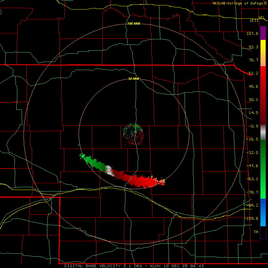
Task: Click the 06:43 timestamp in caption
Action: [198, 266]
